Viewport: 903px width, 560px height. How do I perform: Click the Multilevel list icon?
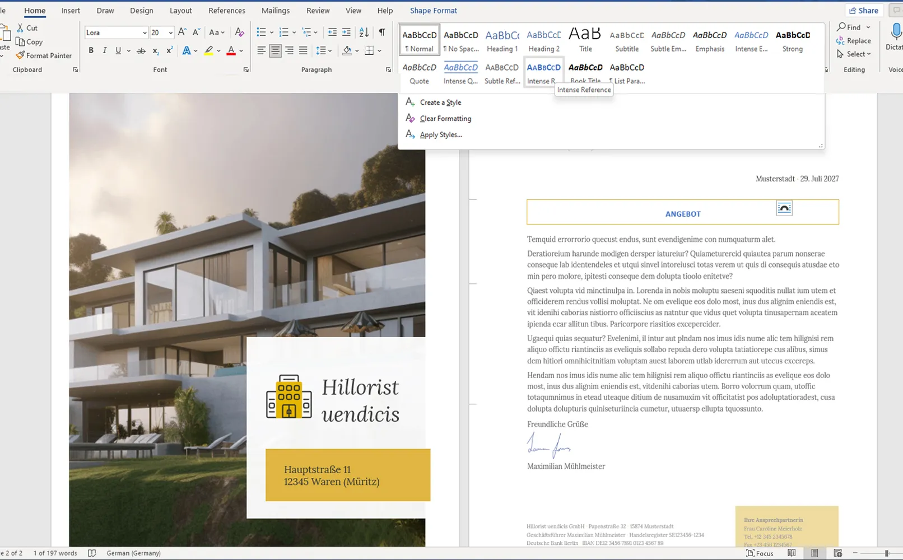coord(306,32)
